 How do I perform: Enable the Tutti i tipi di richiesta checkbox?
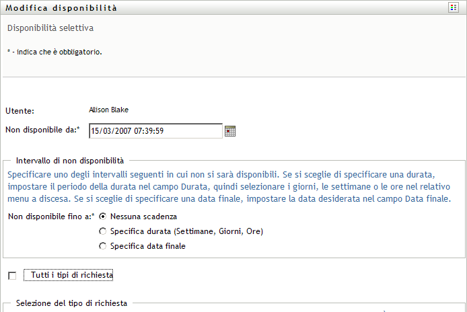(12, 276)
